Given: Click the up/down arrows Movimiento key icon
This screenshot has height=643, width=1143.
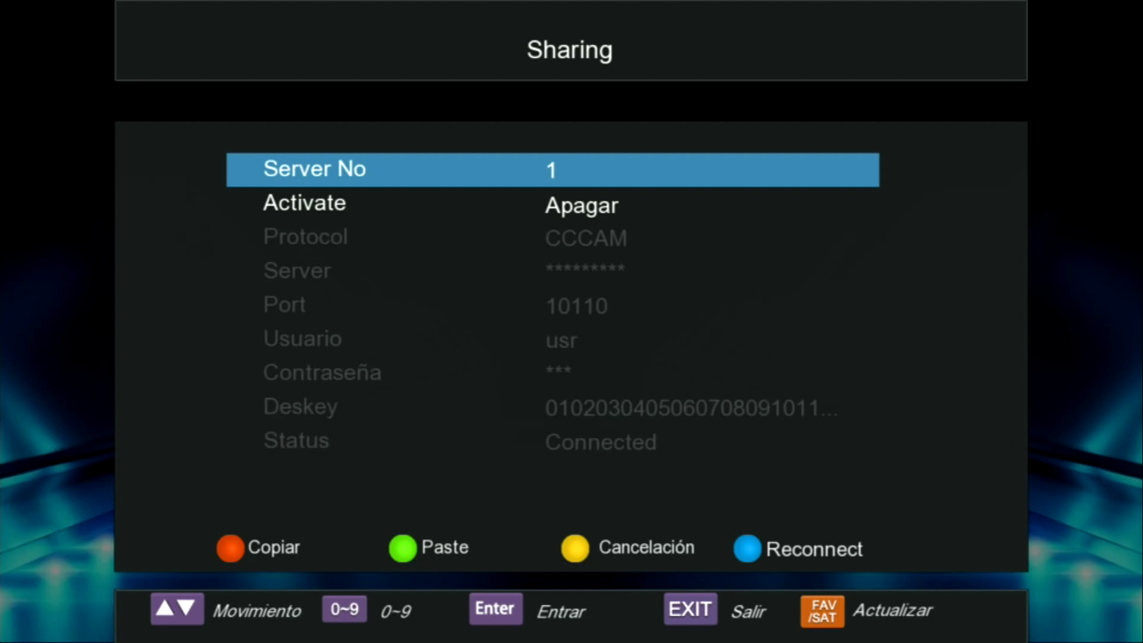Looking at the screenshot, I should pos(177,608).
